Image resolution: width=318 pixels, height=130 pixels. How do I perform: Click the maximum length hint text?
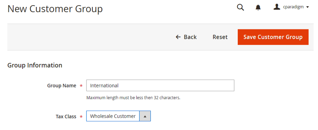pyautogui.click(x=133, y=98)
